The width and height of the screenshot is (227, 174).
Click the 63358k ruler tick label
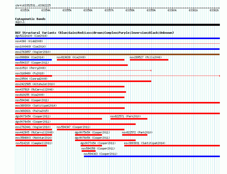click(x=130, y=10)
